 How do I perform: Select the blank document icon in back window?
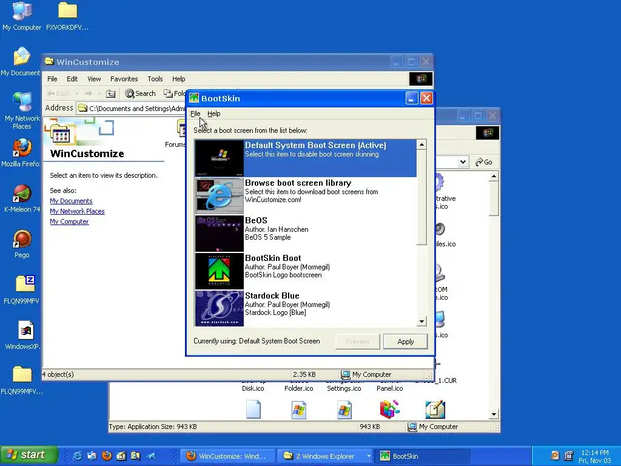(253, 410)
